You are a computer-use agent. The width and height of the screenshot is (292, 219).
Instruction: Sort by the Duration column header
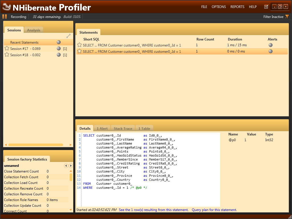(x=235, y=39)
